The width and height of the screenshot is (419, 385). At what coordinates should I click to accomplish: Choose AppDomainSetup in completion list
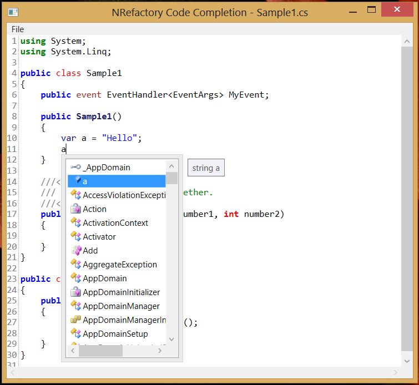[117, 334]
